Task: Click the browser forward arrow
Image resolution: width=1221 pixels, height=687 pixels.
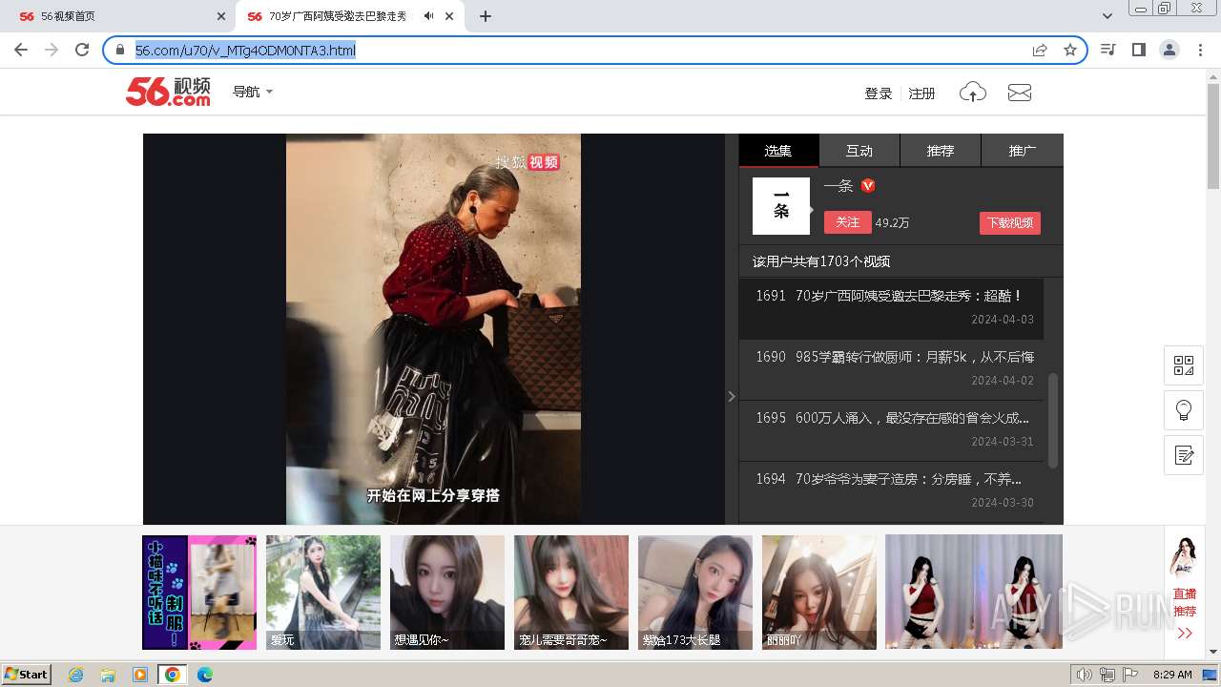Action: 52,50
